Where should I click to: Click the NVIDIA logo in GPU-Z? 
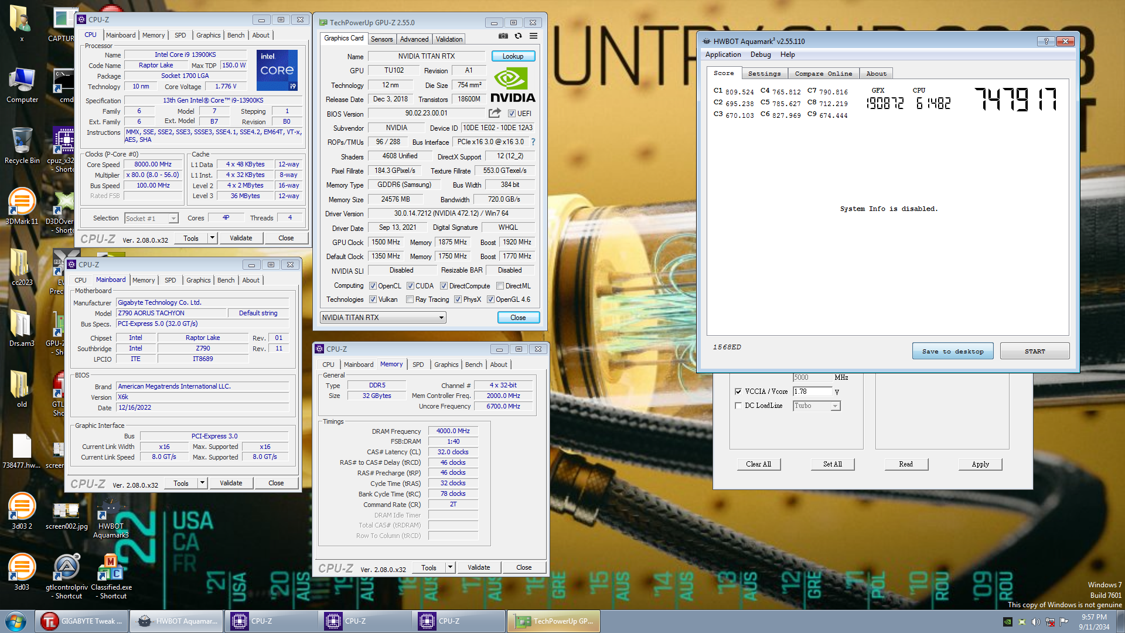pos(513,85)
